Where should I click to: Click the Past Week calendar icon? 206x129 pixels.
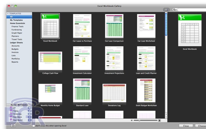point(11,117)
